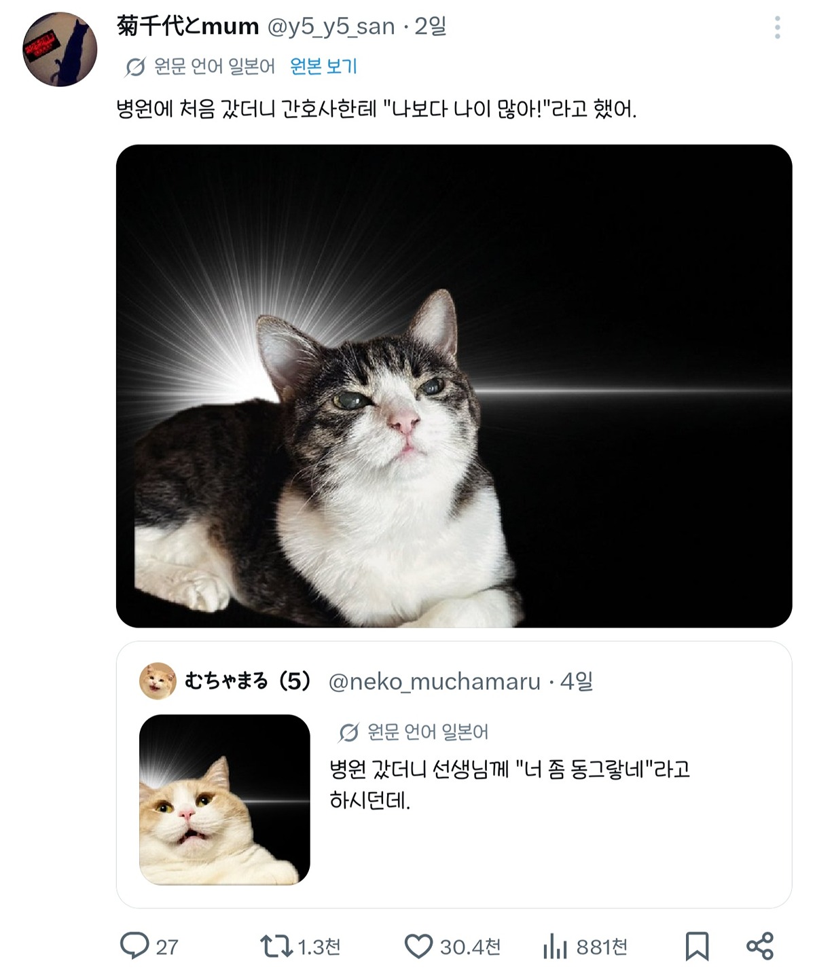Click the 菊千代とmum display name
815x978 pixels.
click(x=188, y=26)
